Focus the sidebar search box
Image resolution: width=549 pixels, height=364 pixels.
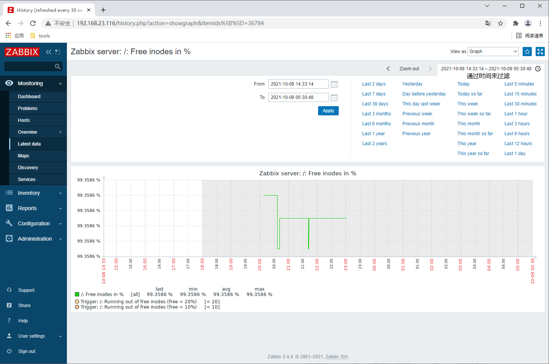click(x=30, y=66)
